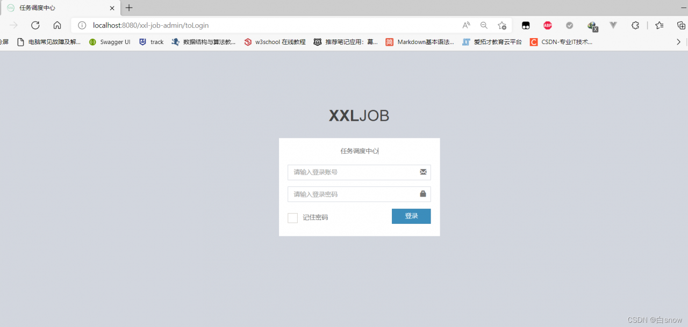The height and width of the screenshot is (327, 688).
Task: Click the Adblock Plus extension icon
Action: [547, 25]
